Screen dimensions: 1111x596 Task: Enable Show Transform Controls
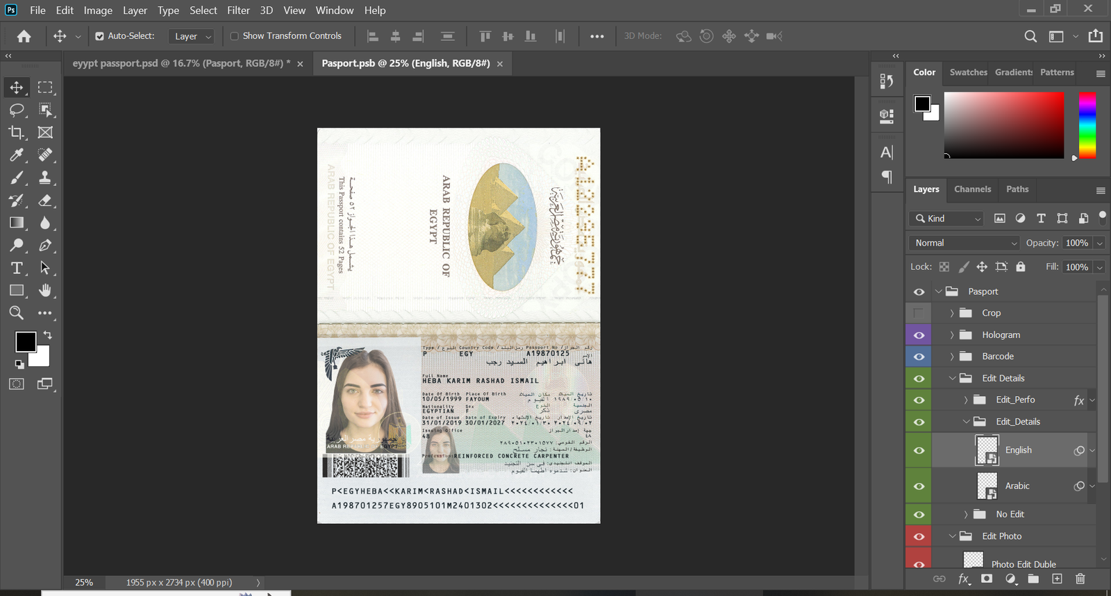(235, 36)
